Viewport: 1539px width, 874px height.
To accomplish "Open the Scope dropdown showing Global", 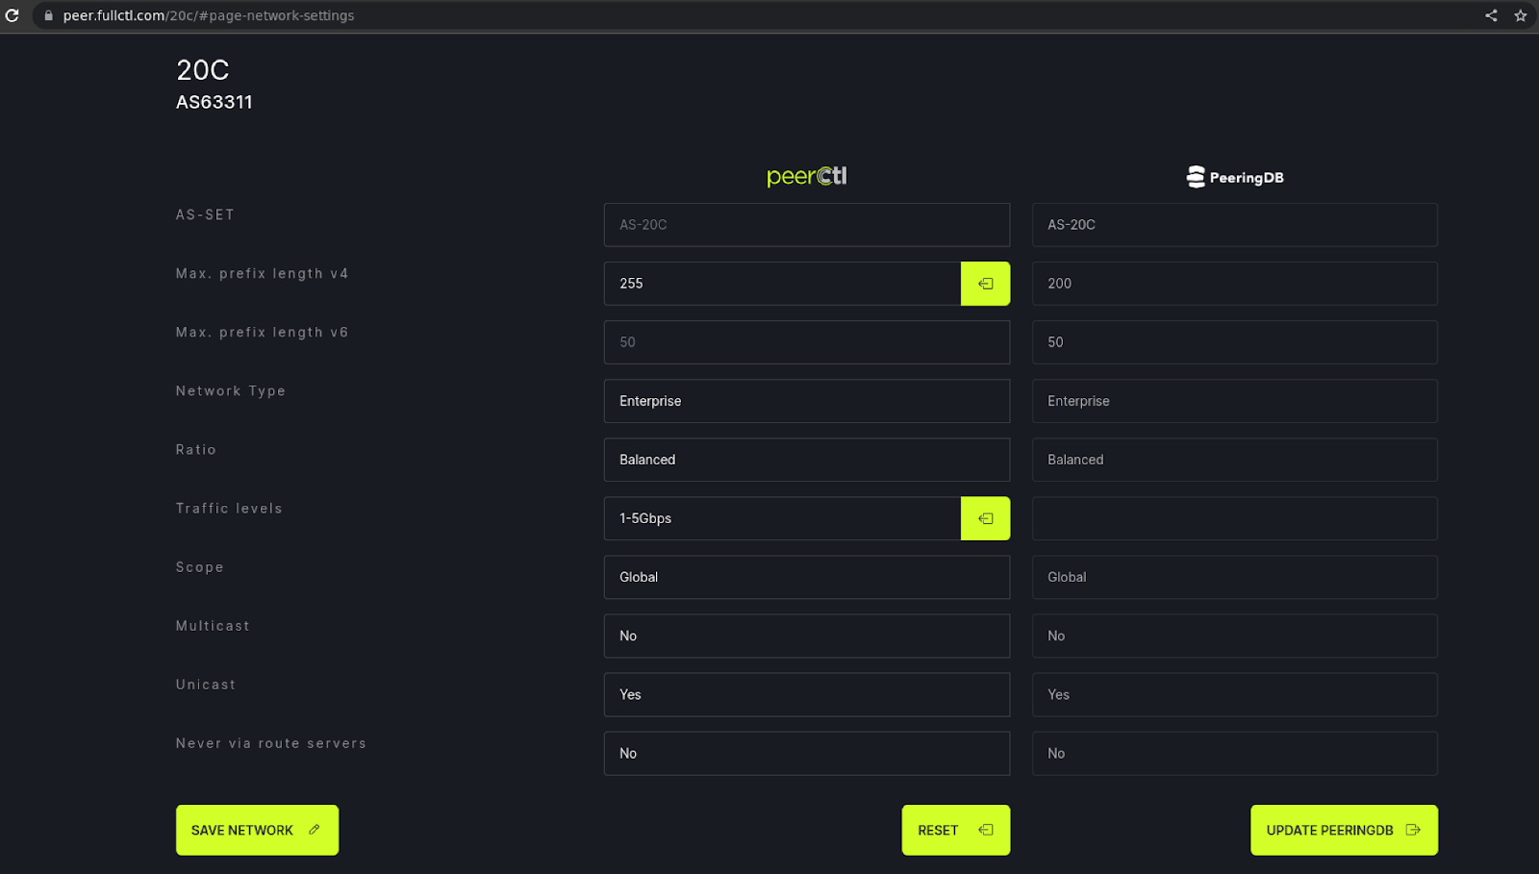I will (x=806, y=577).
